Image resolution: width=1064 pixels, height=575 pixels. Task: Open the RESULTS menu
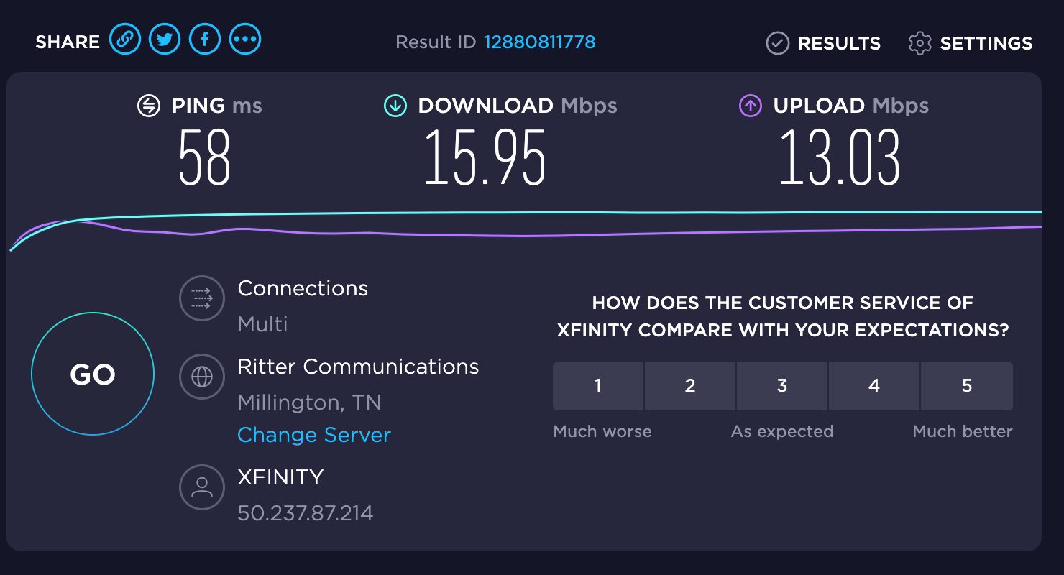click(840, 43)
